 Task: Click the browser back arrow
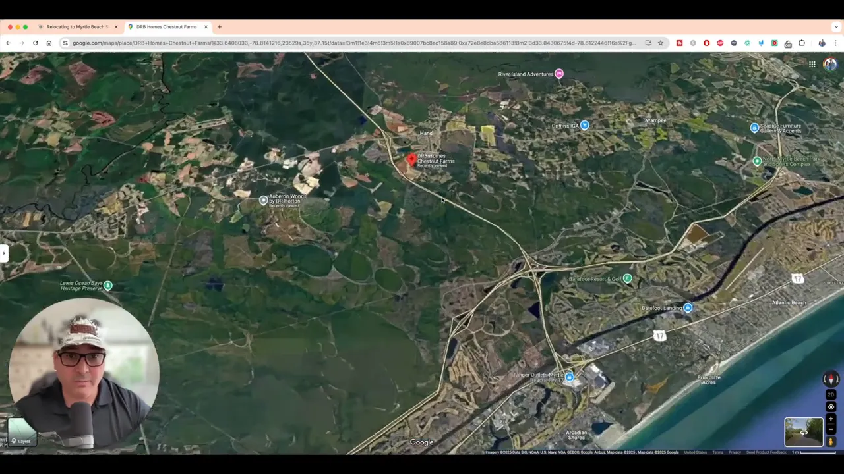pos(8,43)
